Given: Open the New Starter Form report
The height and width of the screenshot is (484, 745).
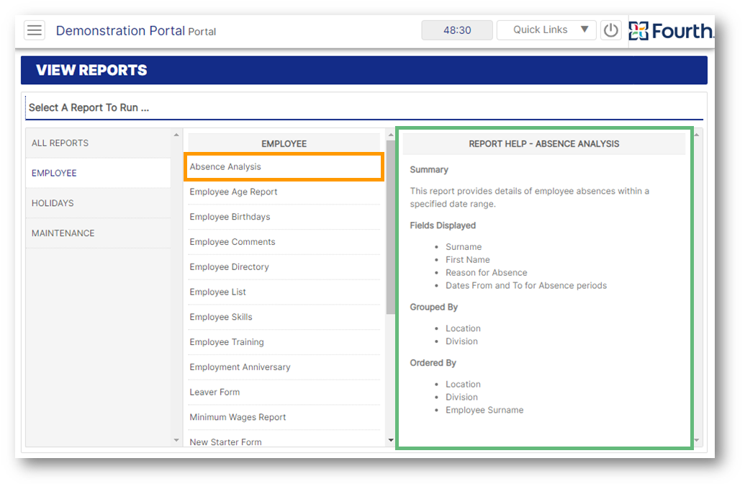Looking at the screenshot, I should tap(284, 442).
